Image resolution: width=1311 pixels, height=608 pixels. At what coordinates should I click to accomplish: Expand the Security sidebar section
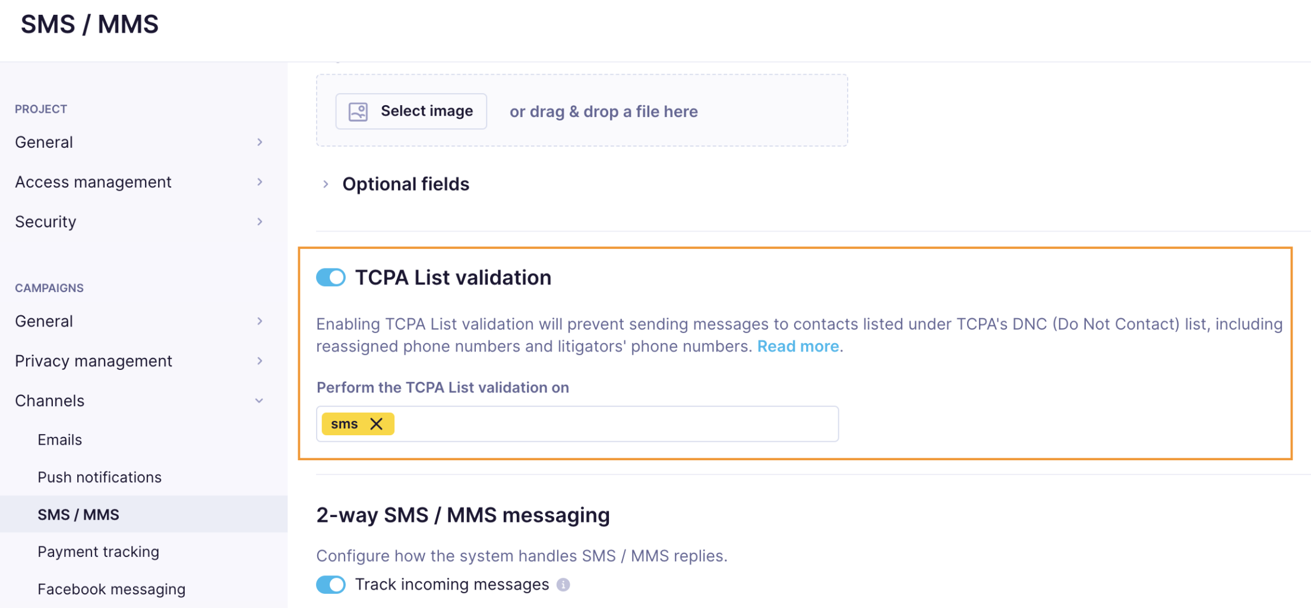[260, 222]
